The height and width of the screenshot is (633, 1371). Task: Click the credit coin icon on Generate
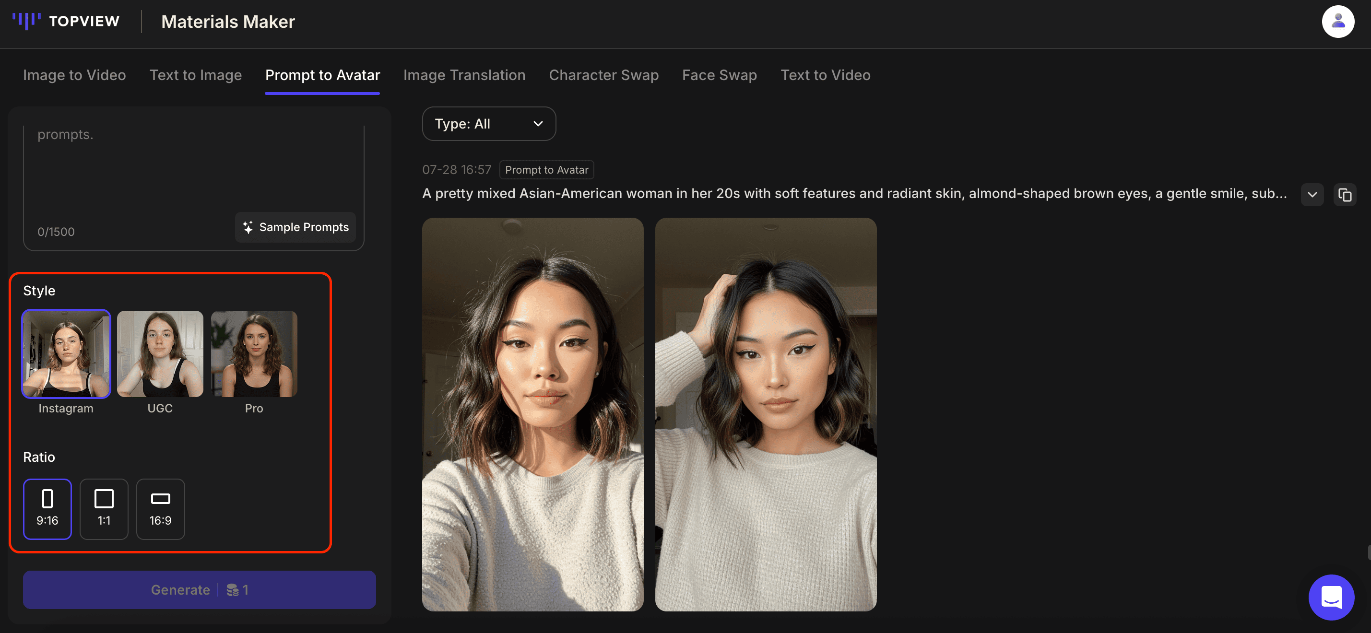233,589
